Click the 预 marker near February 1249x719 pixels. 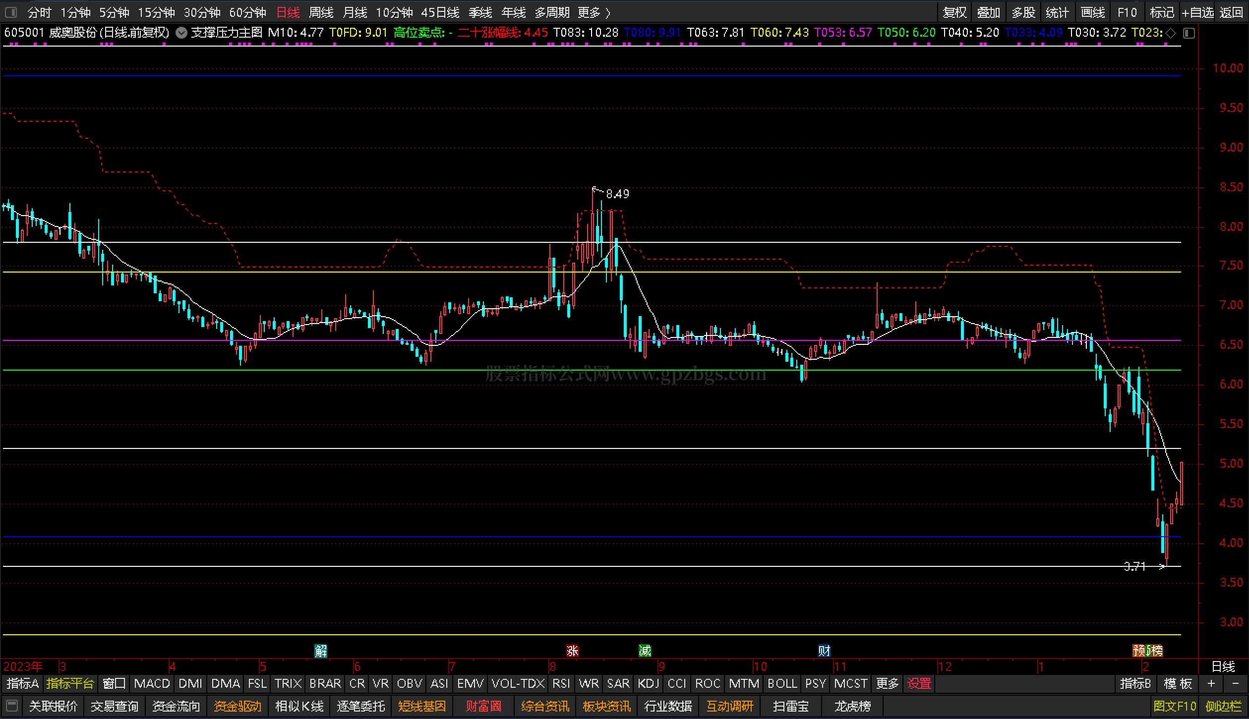click(1139, 650)
